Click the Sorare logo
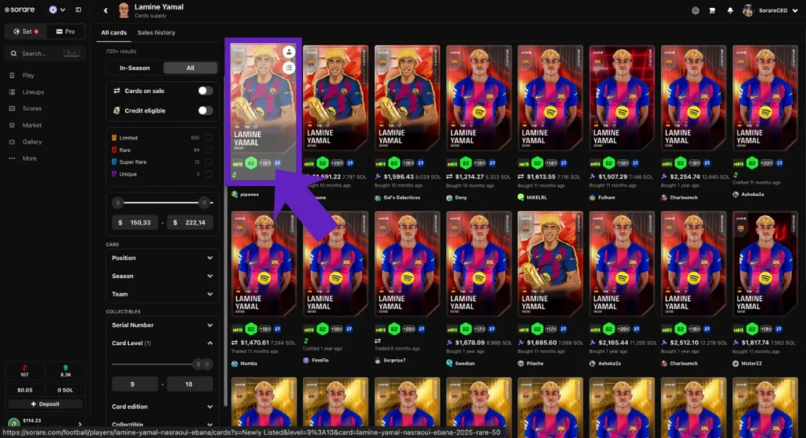 [20, 9]
